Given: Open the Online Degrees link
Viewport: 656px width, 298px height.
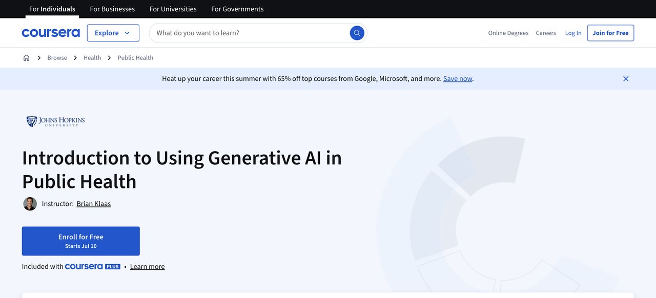Looking at the screenshot, I should pos(508,33).
